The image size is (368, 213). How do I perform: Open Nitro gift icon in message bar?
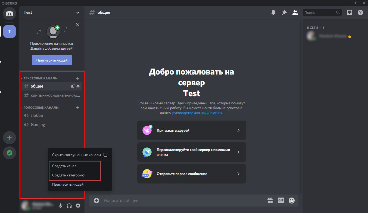[x=270, y=201]
